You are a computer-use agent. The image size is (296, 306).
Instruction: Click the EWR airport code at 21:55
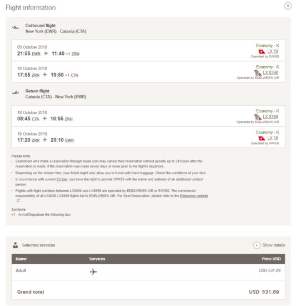[x=36, y=54]
